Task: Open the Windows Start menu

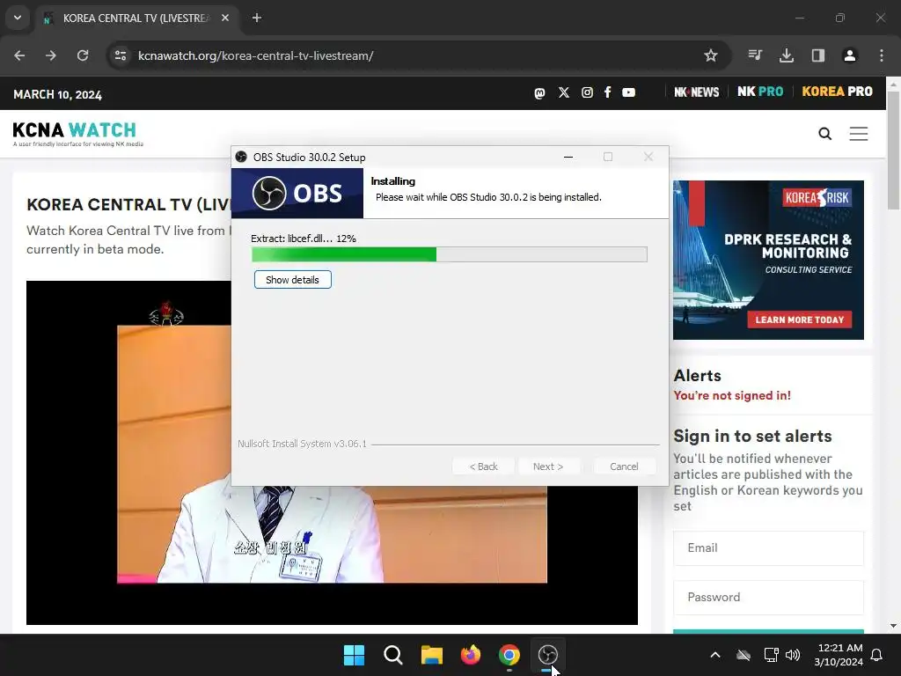Action: pyautogui.click(x=354, y=655)
